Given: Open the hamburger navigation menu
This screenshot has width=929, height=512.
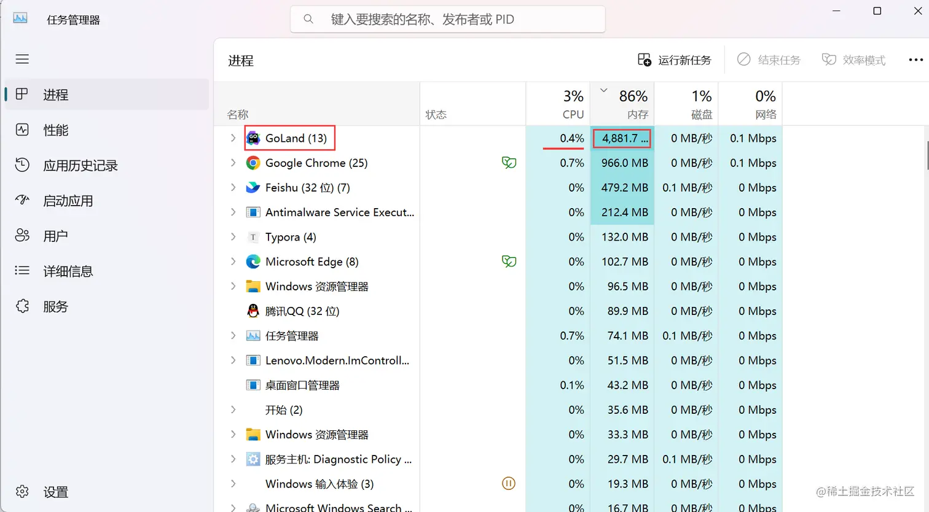Looking at the screenshot, I should tap(22, 59).
